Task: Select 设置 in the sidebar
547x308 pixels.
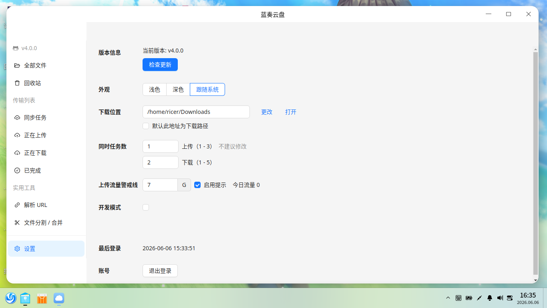Action: 46,249
